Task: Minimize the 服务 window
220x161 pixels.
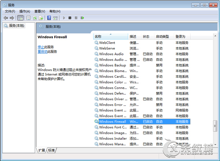Action: (x=195, y=5)
